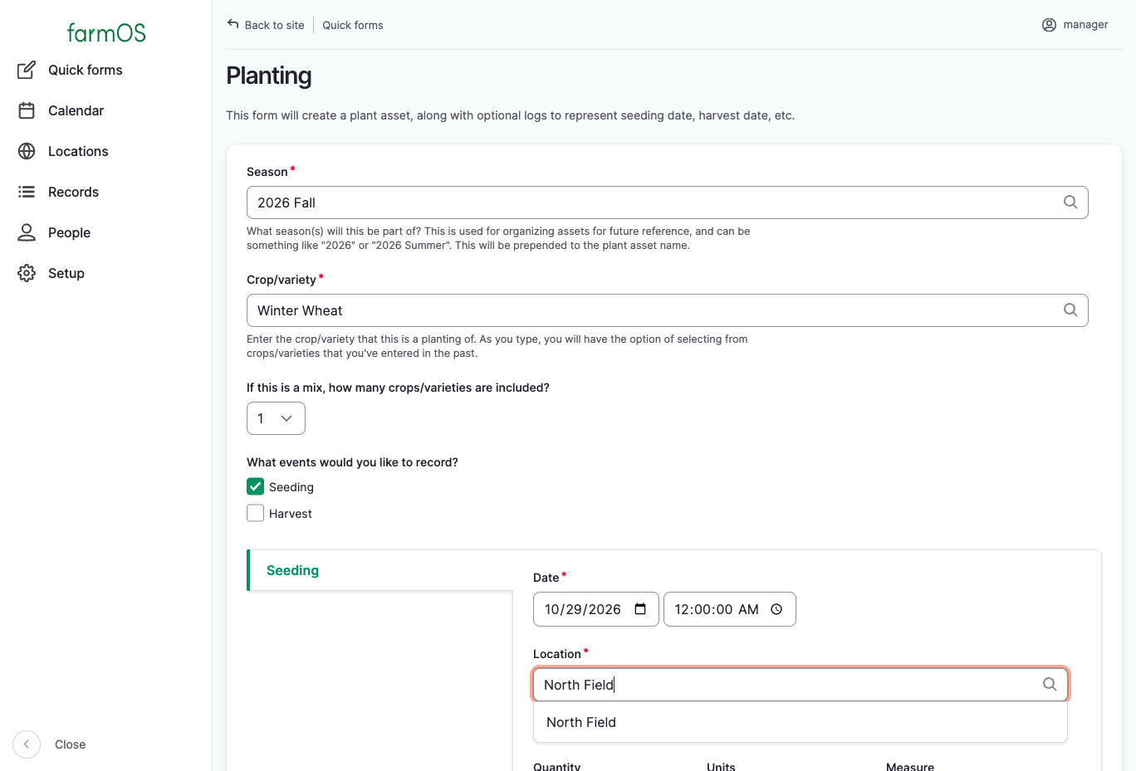1136x771 pixels.
Task: Open People in the sidebar menu
Action: coord(69,232)
